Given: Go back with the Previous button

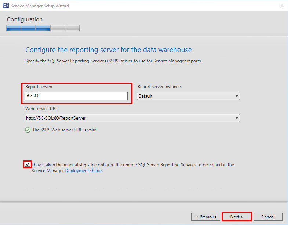Looking at the screenshot, I should [206, 217].
